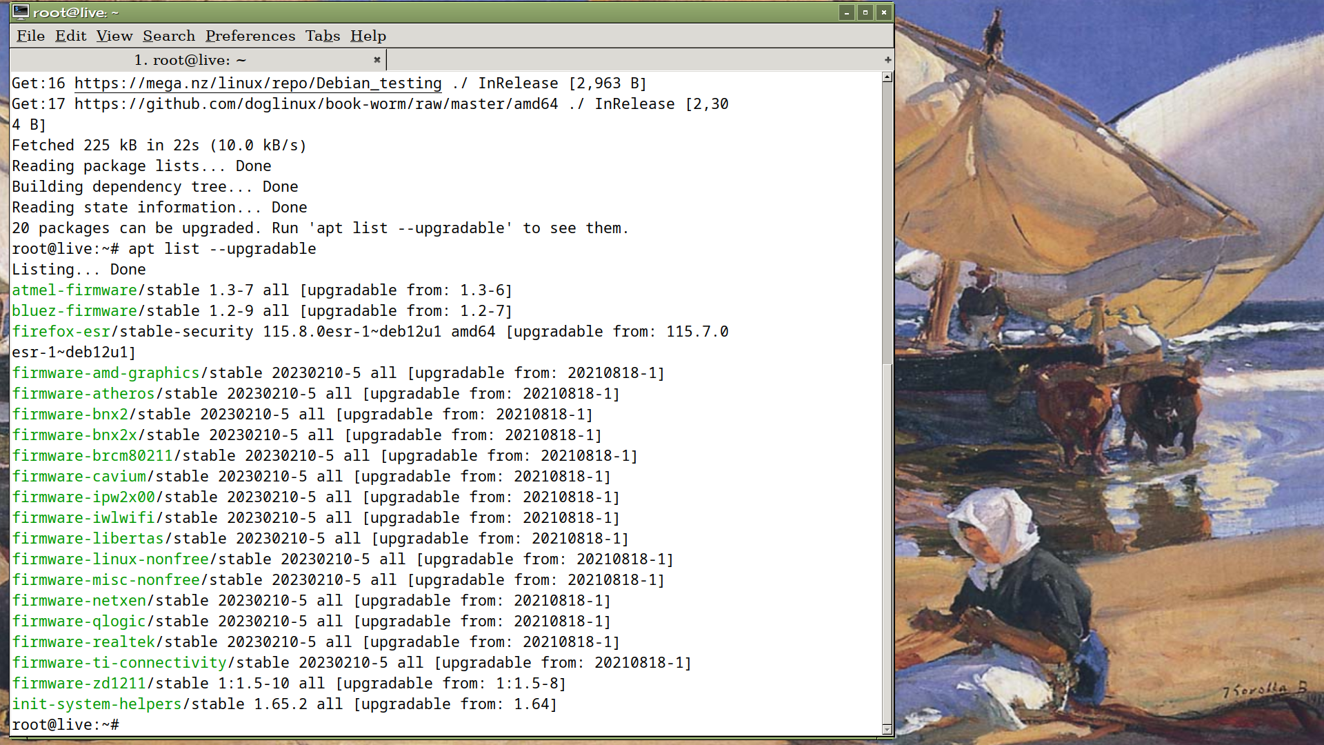
Task: Open the Edit menu
Action: [70, 36]
